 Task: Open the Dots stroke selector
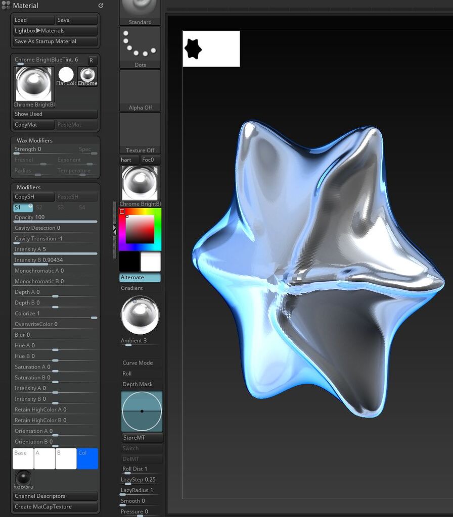pos(140,46)
